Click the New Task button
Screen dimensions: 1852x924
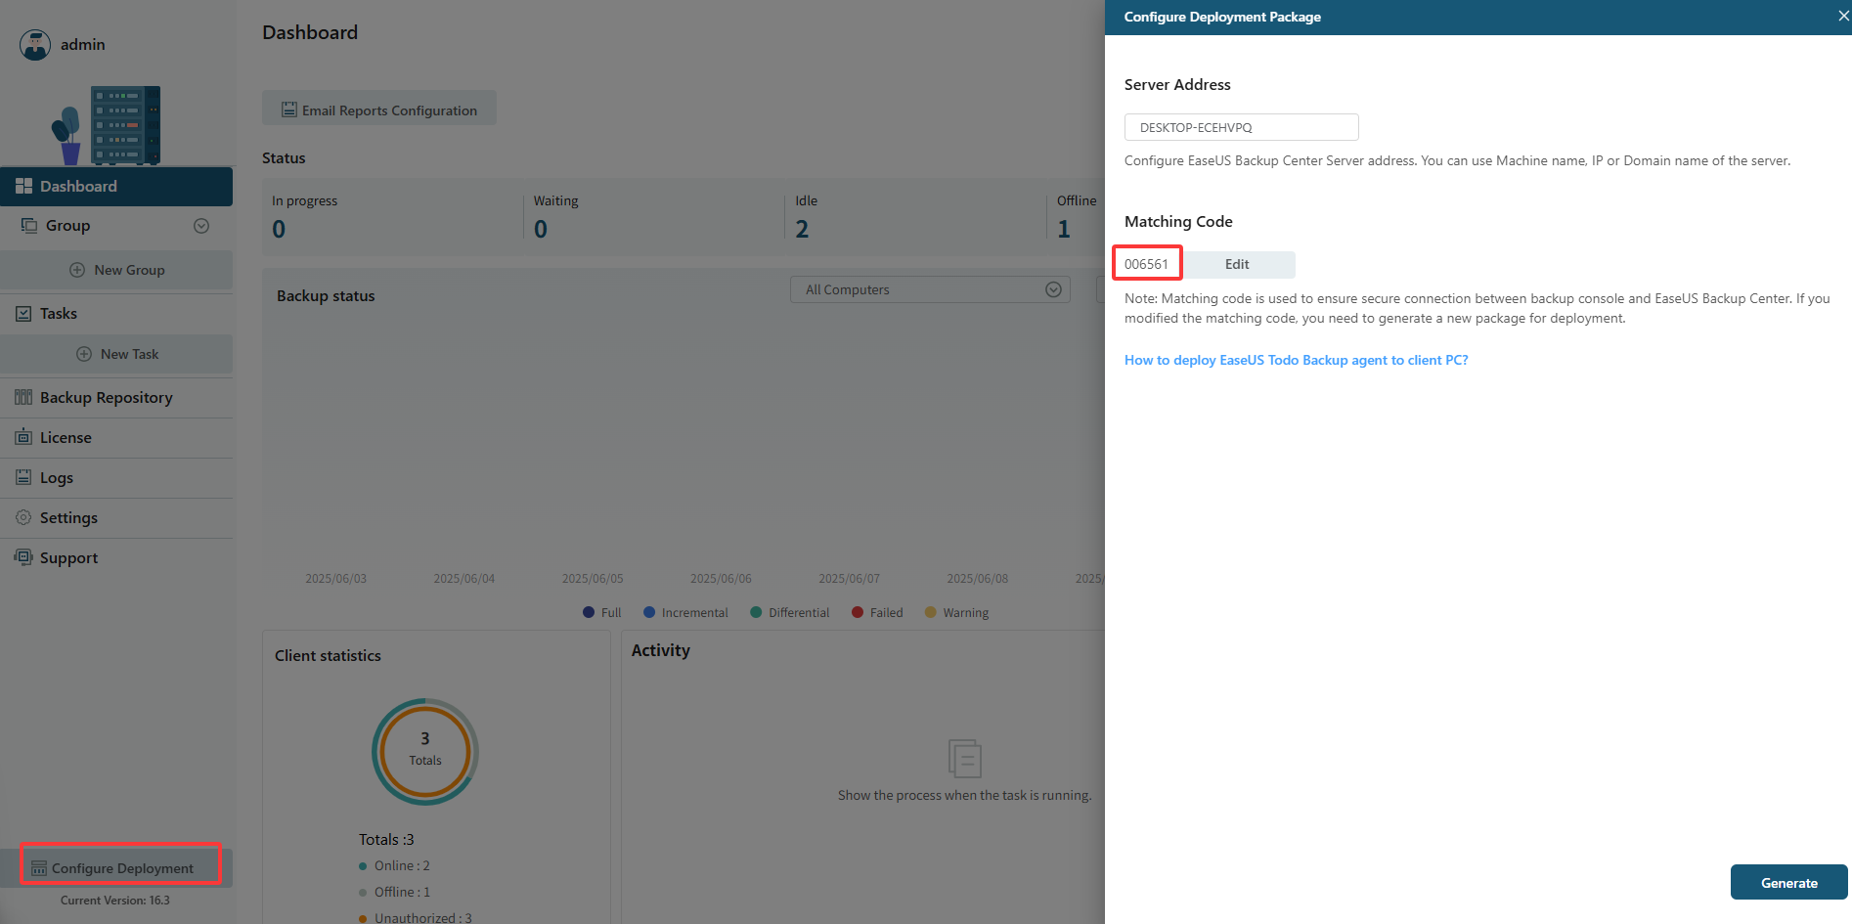click(117, 354)
